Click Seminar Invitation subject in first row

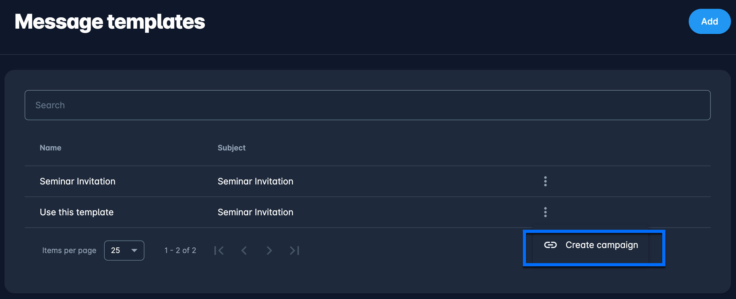pyautogui.click(x=255, y=181)
